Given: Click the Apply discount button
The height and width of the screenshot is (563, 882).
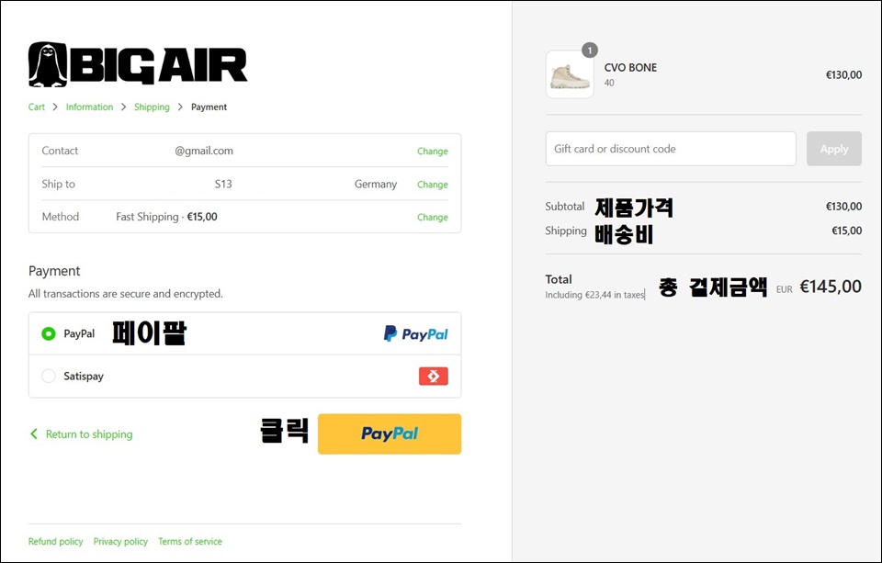Looking at the screenshot, I should point(833,149).
